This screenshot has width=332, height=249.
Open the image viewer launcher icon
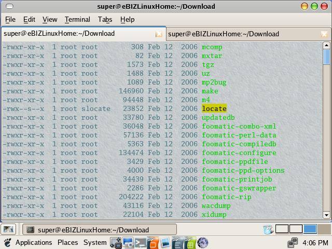(x=165, y=243)
